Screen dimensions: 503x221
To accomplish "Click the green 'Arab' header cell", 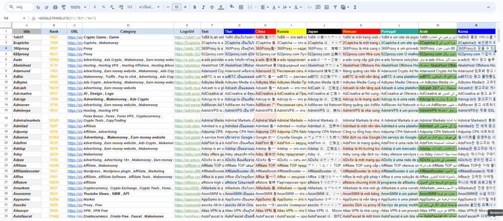I will (437, 32).
